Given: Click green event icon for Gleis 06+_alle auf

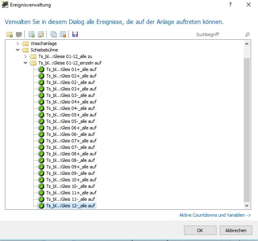Looking at the screenshot, I should [41, 128].
